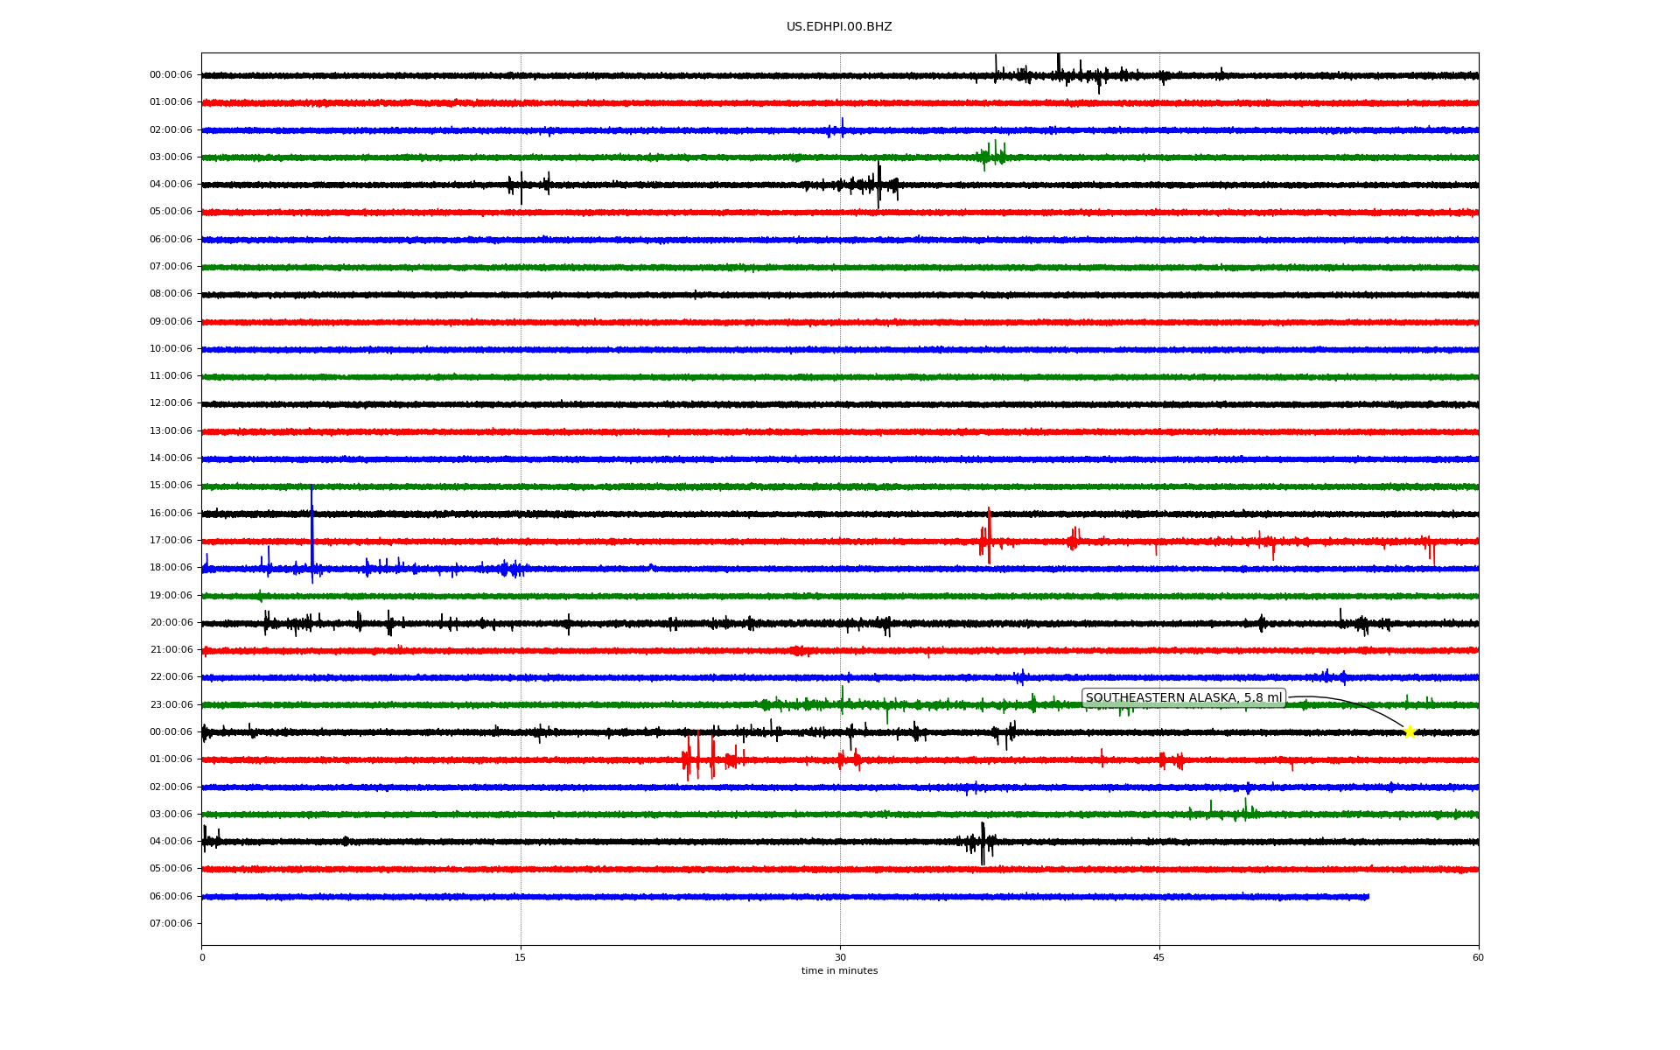Select the 12:00:06 time label
The image size is (1680, 1050).
[171, 403]
